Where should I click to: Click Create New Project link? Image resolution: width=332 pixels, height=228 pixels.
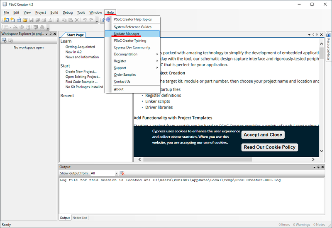pyautogui.click(x=81, y=72)
